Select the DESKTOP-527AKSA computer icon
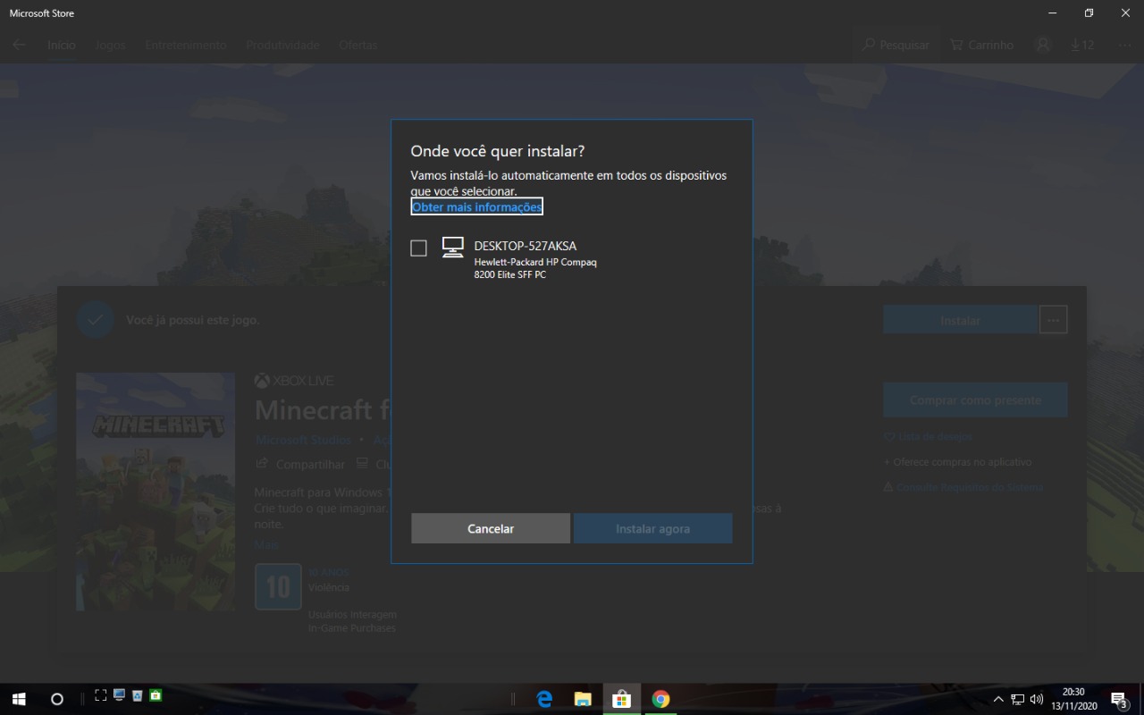 pos(453,248)
